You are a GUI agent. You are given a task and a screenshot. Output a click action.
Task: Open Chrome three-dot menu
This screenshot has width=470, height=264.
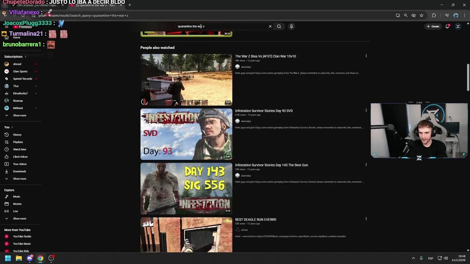[464, 15]
